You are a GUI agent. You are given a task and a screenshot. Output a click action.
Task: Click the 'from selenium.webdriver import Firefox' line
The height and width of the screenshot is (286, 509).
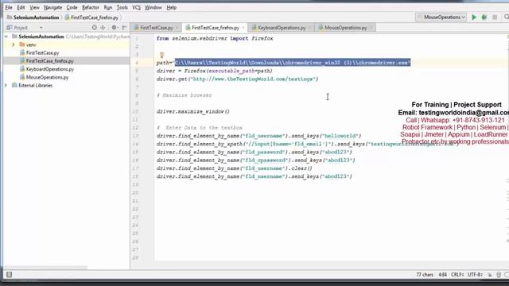point(215,38)
